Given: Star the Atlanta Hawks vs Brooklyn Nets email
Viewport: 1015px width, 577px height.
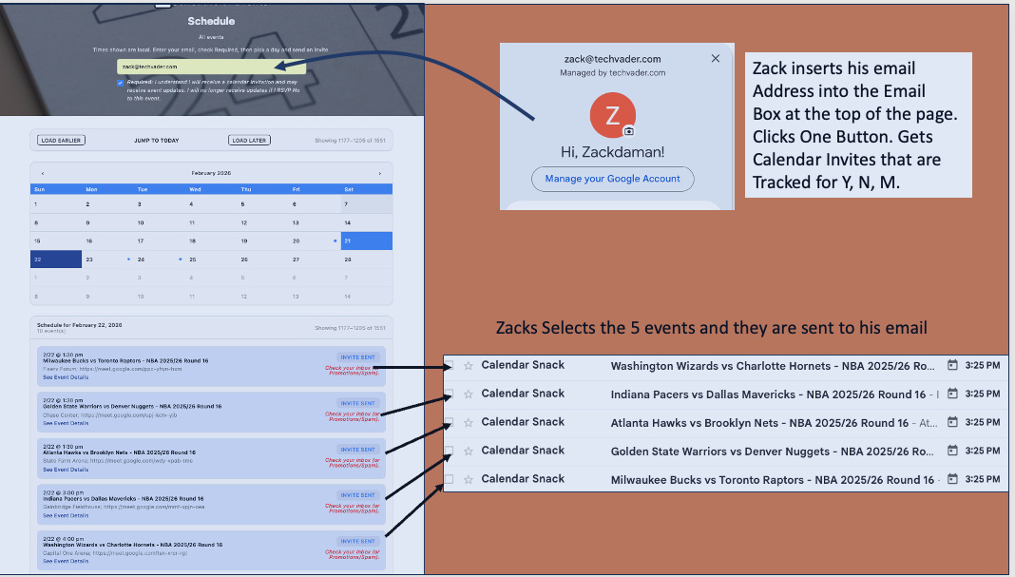Looking at the screenshot, I should click(x=468, y=423).
